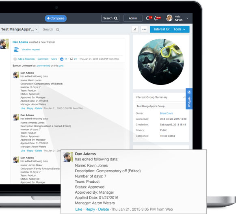Like the Amanda Jones comment
This screenshot has height=214, width=236.
pos(23,151)
